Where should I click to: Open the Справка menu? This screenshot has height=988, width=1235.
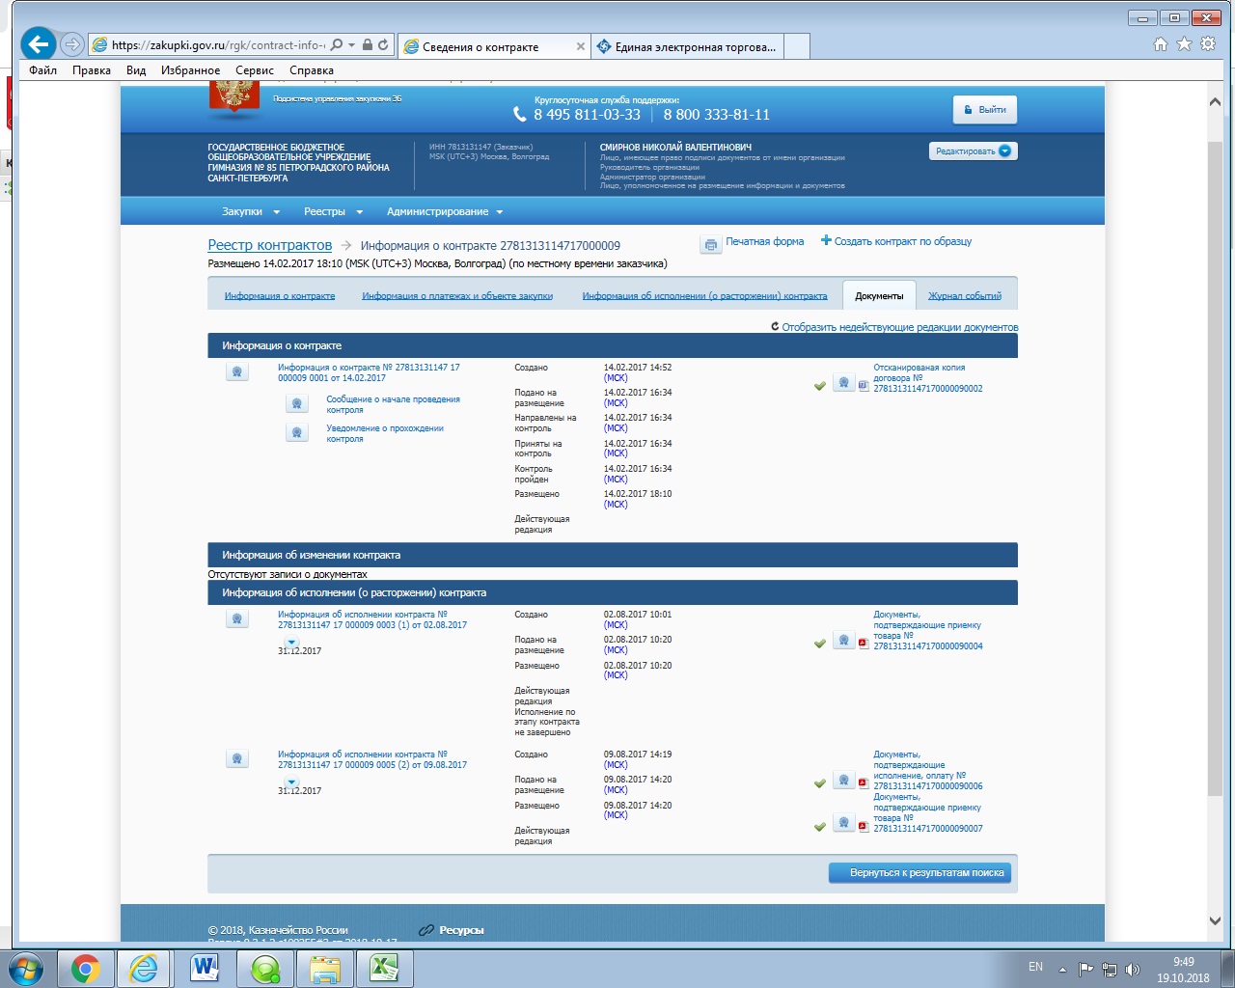312,70
